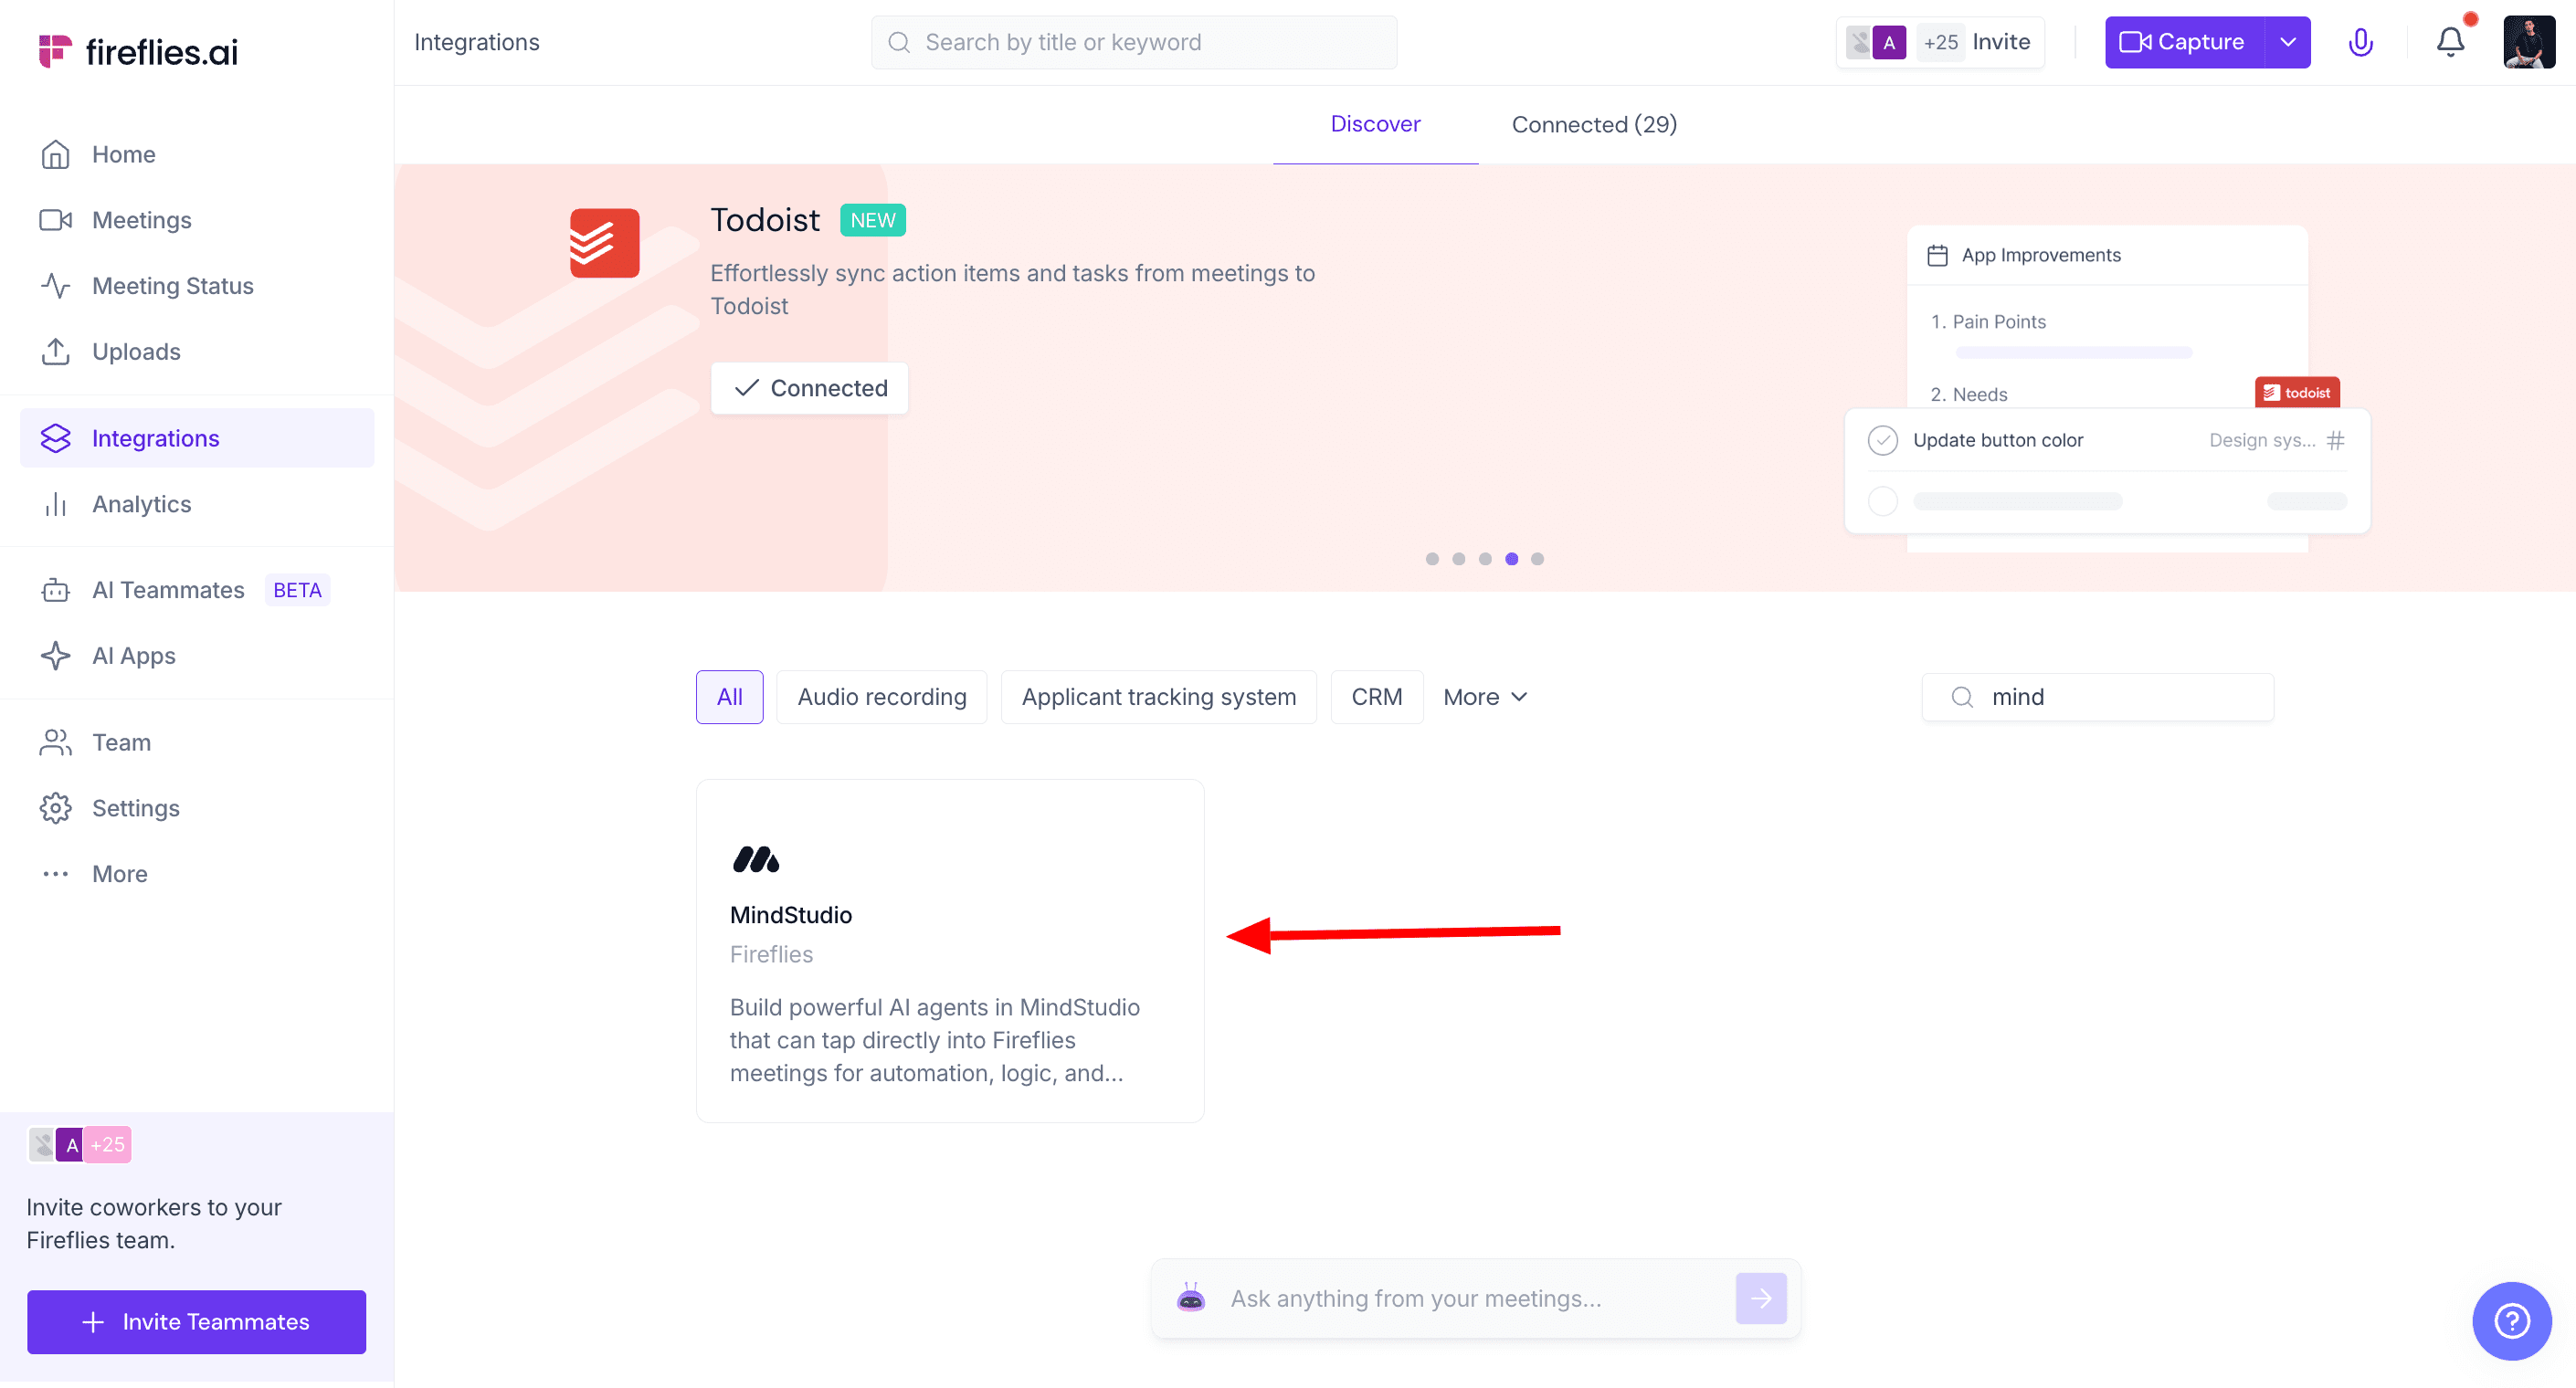2576x1388 pixels.
Task: Click the Home house icon
Action: coord(55,154)
